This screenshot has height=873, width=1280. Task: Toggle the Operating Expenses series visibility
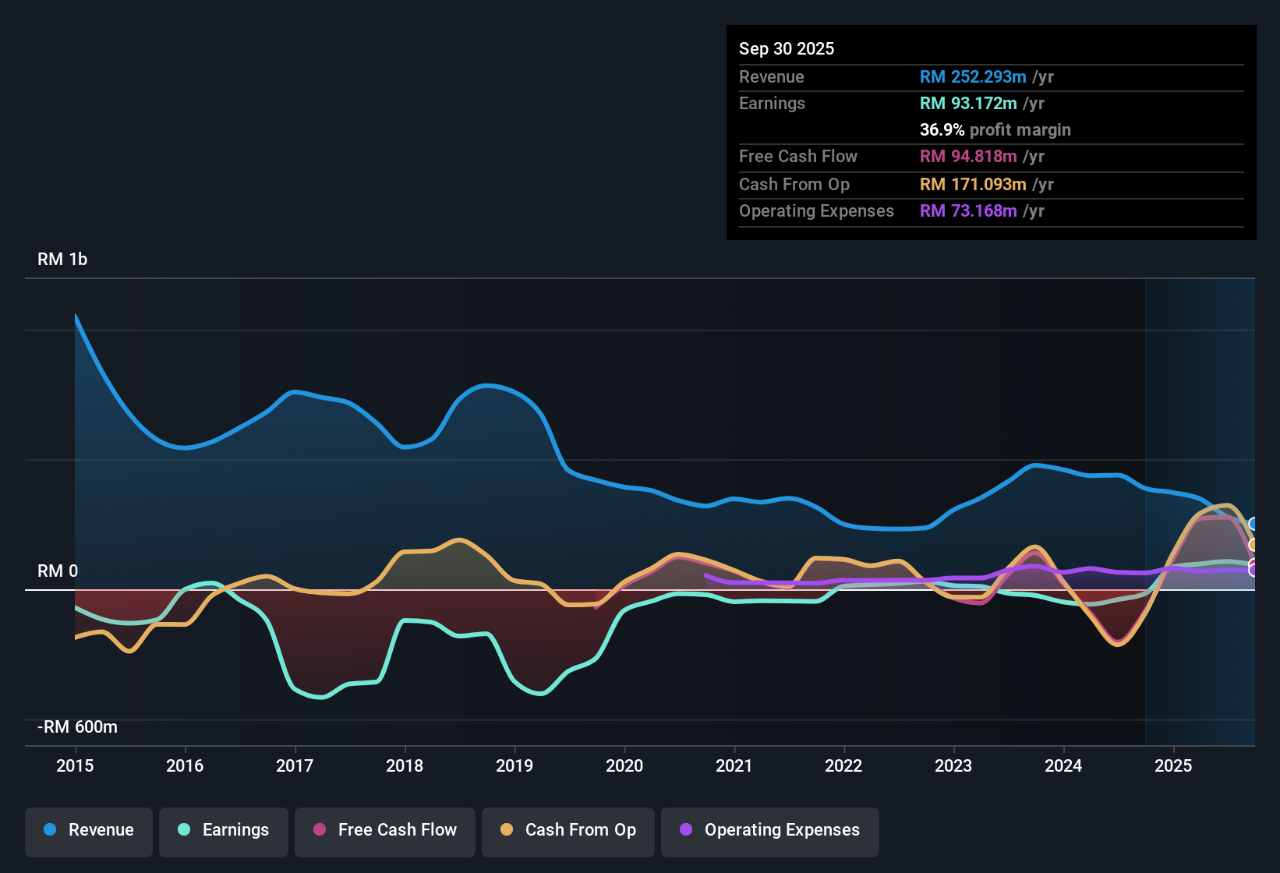click(x=769, y=830)
